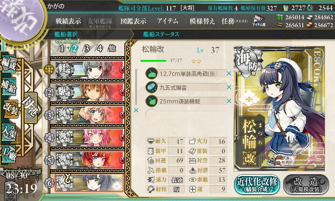Open the 他 other ships tab
The height and width of the screenshot is (201, 335).
click(x=112, y=49)
